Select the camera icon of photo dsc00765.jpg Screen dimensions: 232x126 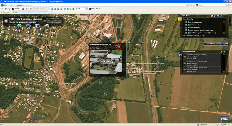tap(185, 57)
